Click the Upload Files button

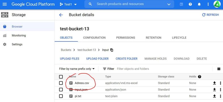(70, 59)
